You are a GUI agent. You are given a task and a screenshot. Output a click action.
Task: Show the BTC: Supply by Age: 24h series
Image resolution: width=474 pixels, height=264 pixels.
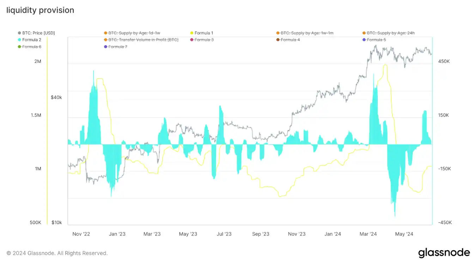[390, 33]
